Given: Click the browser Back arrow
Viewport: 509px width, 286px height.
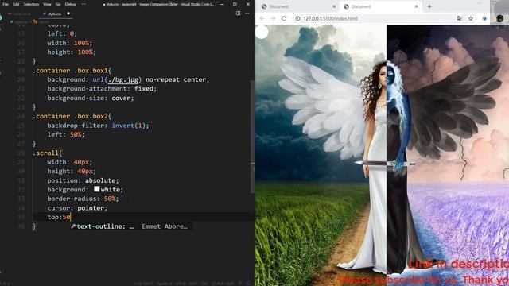Looking at the screenshot, I should [262, 18].
